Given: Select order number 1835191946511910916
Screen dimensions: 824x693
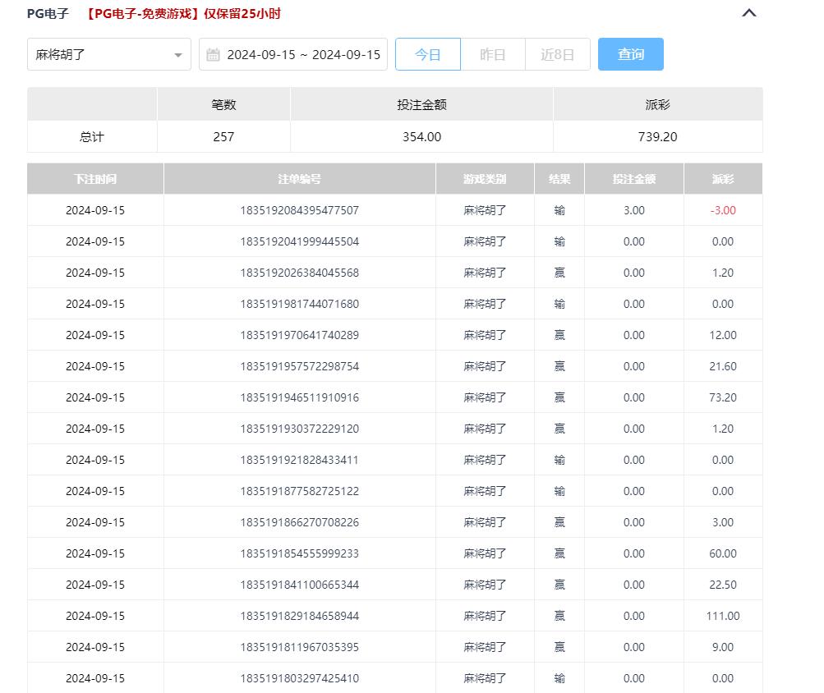Looking at the screenshot, I should [299, 397].
